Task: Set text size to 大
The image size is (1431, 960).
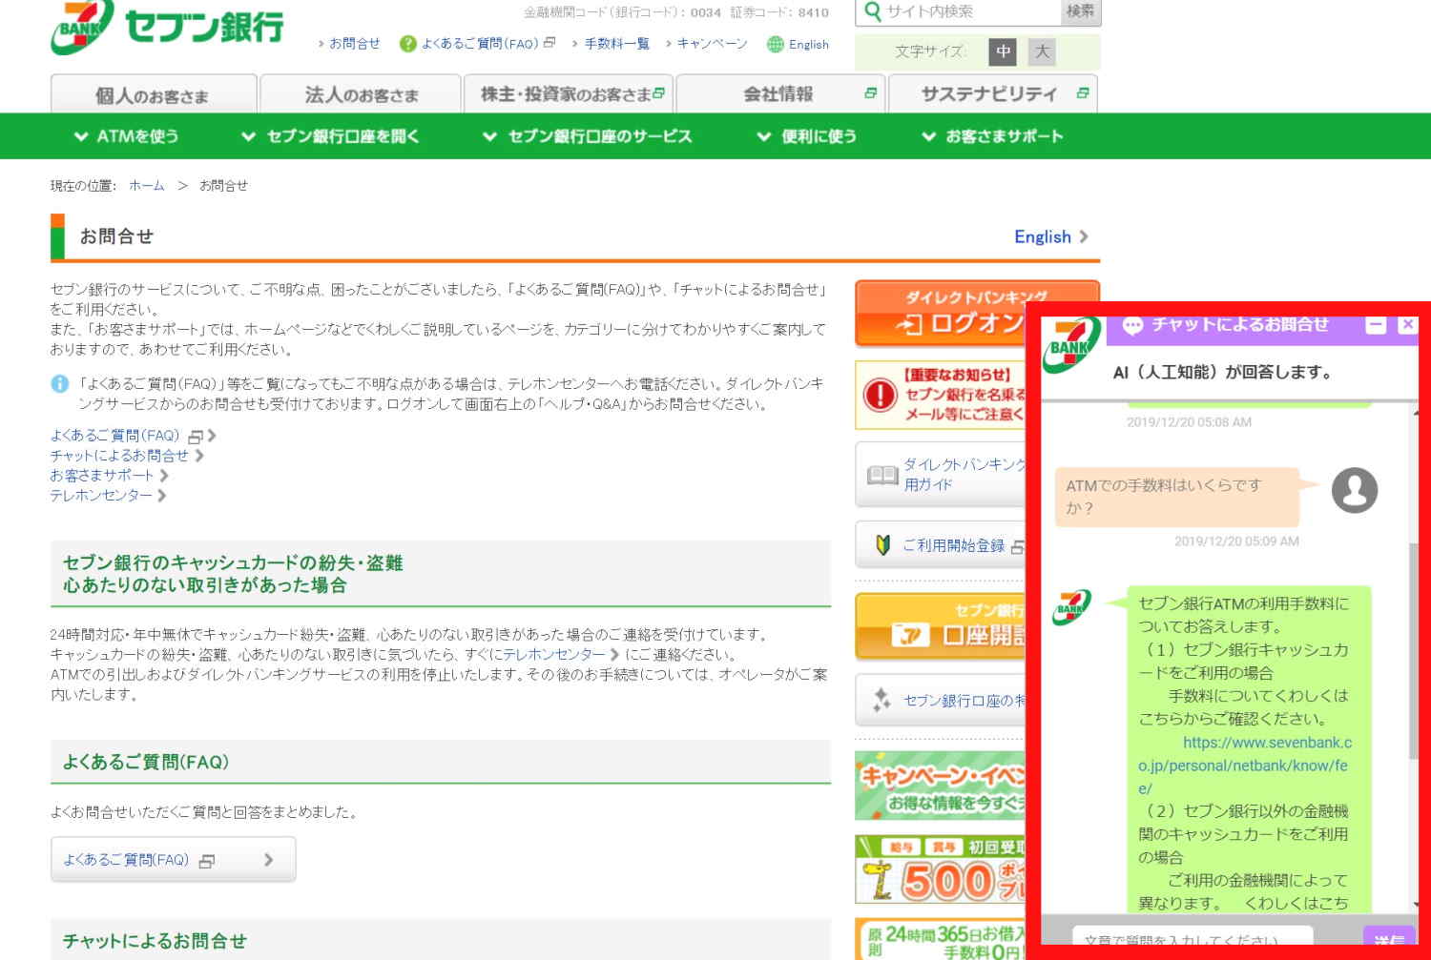Action: [1043, 51]
